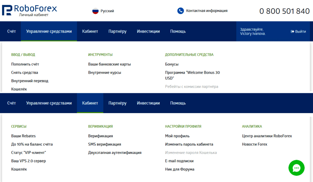Select Ваш VPS 2.0 сервер
313x182 pixels.
[28, 161]
